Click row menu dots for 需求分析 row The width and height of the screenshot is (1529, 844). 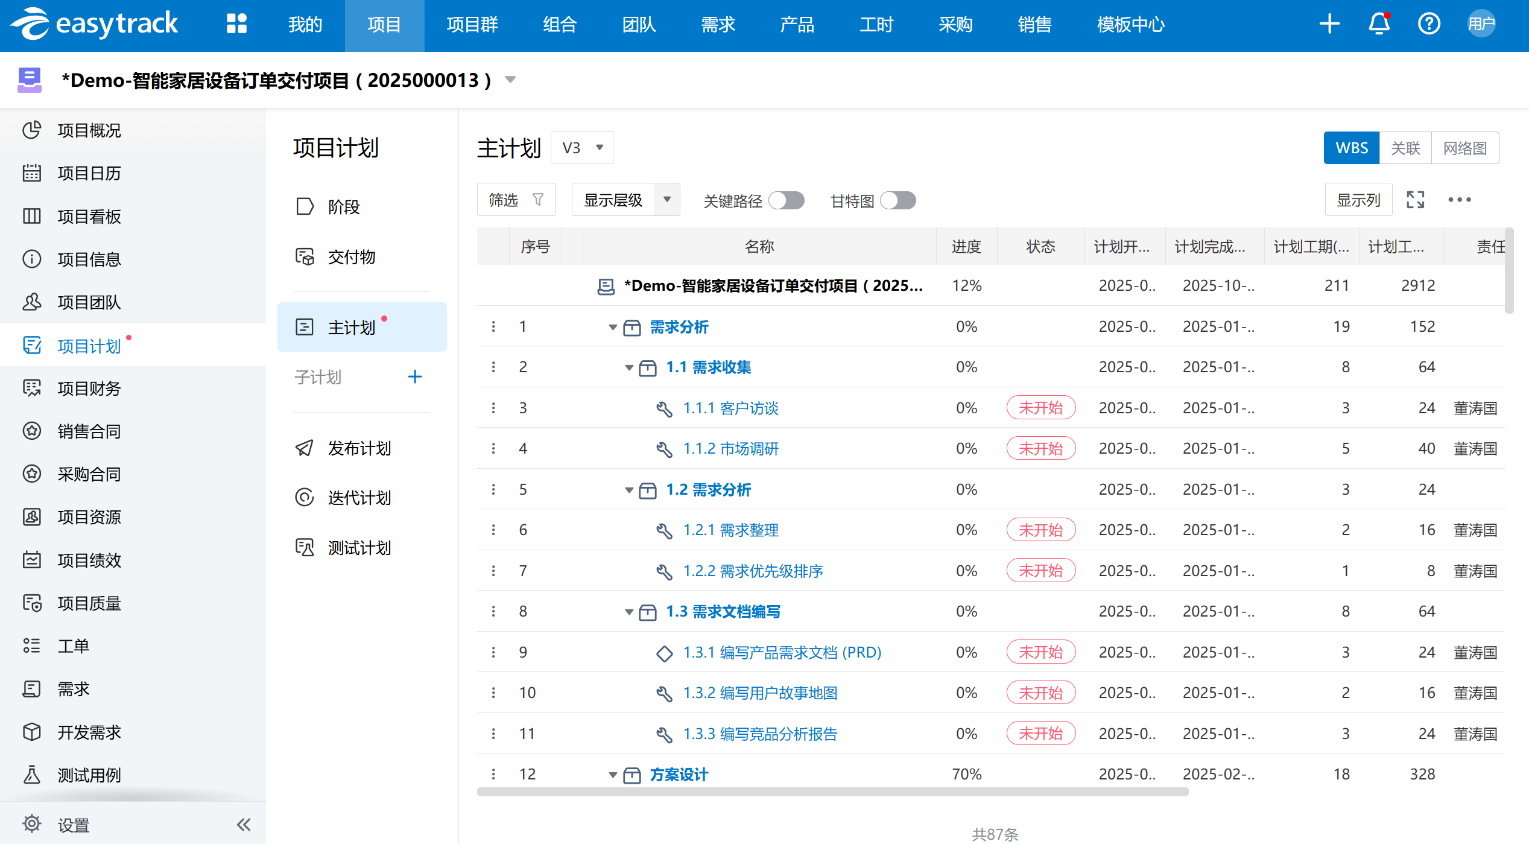pyautogui.click(x=493, y=326)
